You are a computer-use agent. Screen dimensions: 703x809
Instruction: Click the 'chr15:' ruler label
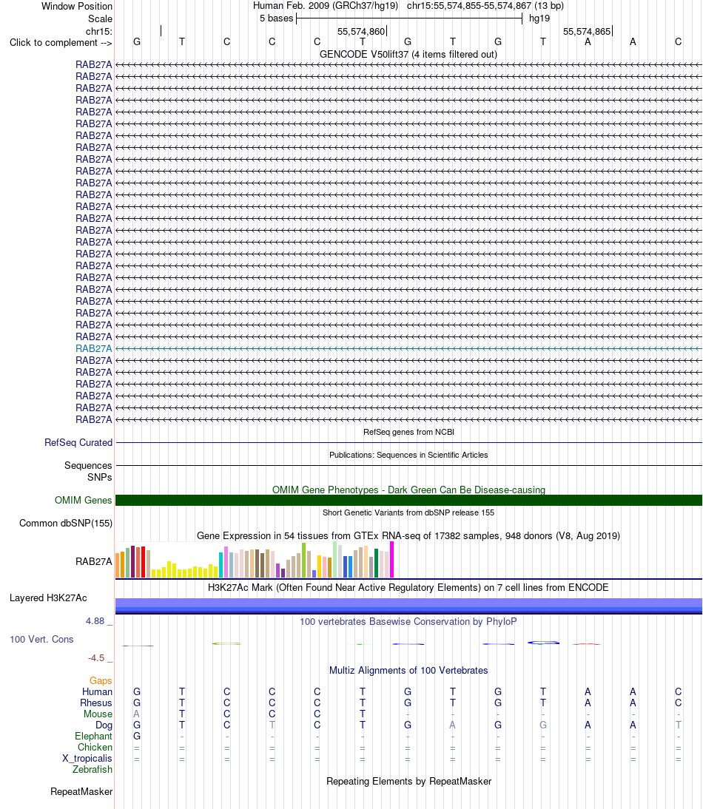[x=98, y=32]
